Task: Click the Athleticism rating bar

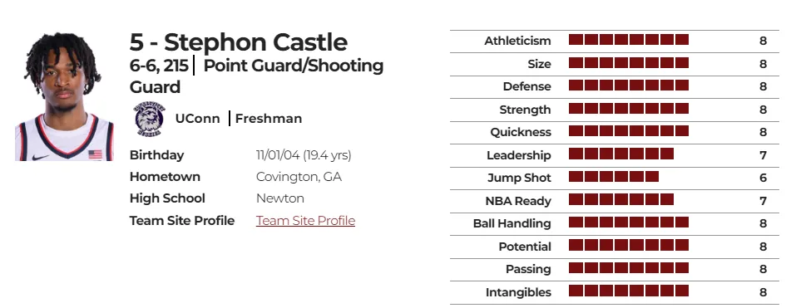Action: point(629,40)
